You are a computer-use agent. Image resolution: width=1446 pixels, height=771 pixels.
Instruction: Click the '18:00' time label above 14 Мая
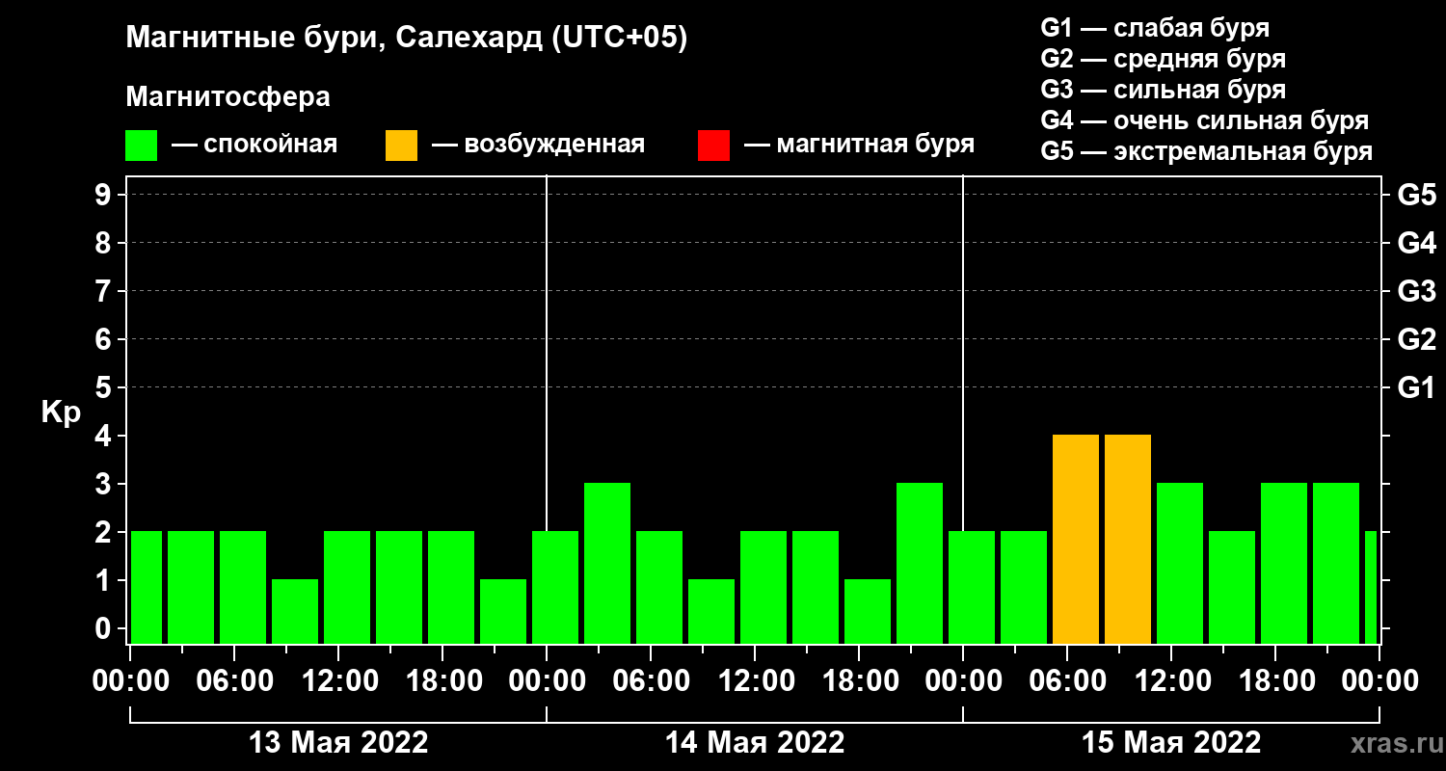coord(859,680)
